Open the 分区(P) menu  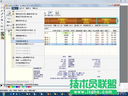tap(22, 8)
